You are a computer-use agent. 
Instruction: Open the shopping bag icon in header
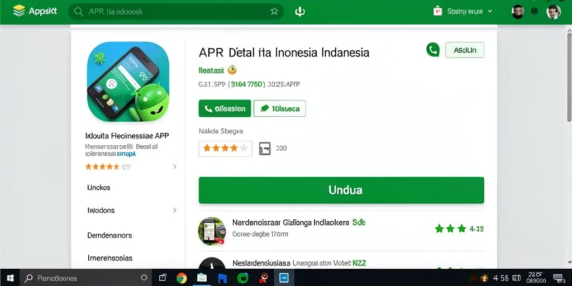click(x=438, y=11)
